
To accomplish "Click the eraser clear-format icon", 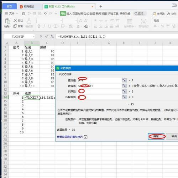I will coord(86,26).
